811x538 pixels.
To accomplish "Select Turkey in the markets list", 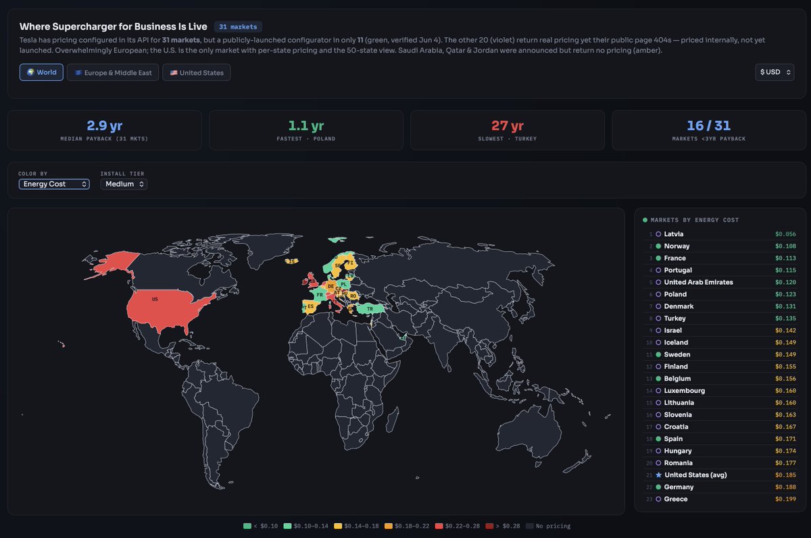I will coord(720,319).
